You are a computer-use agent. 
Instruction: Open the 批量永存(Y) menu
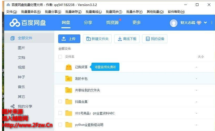(134, 12)
